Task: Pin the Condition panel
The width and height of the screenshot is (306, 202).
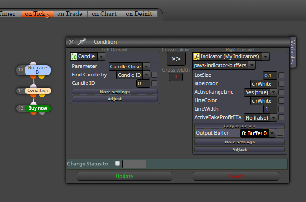Action: pos(81,42)
